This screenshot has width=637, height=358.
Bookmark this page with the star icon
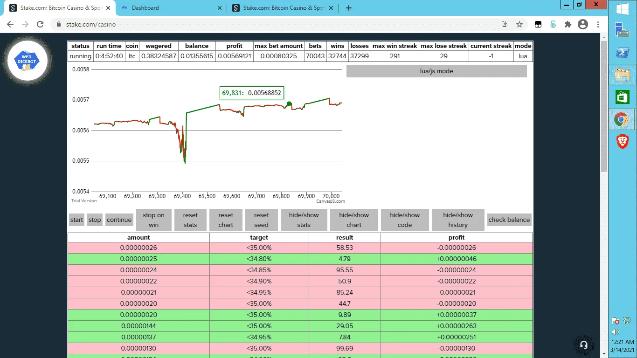[x=519, y=24]
